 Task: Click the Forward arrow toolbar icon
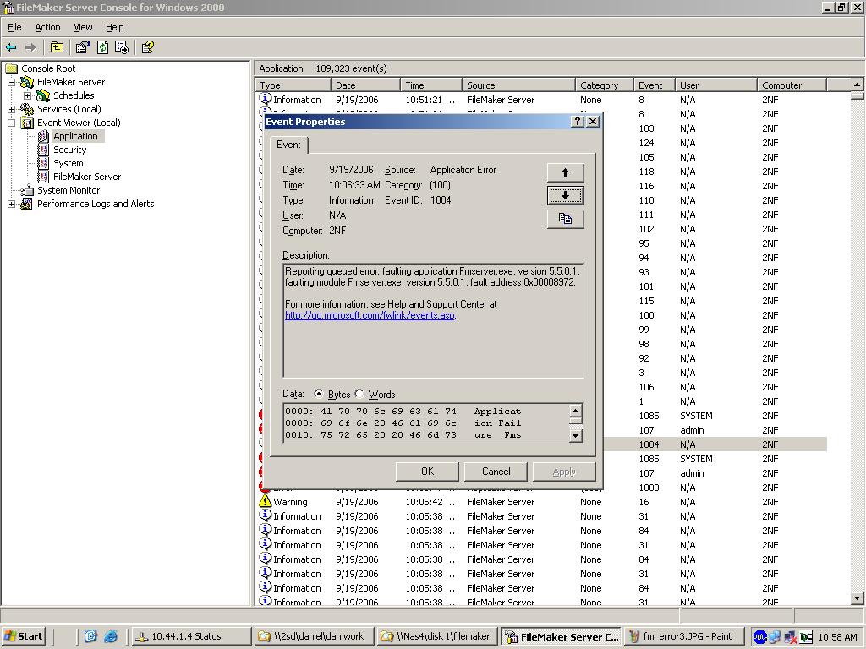[30, 47]
